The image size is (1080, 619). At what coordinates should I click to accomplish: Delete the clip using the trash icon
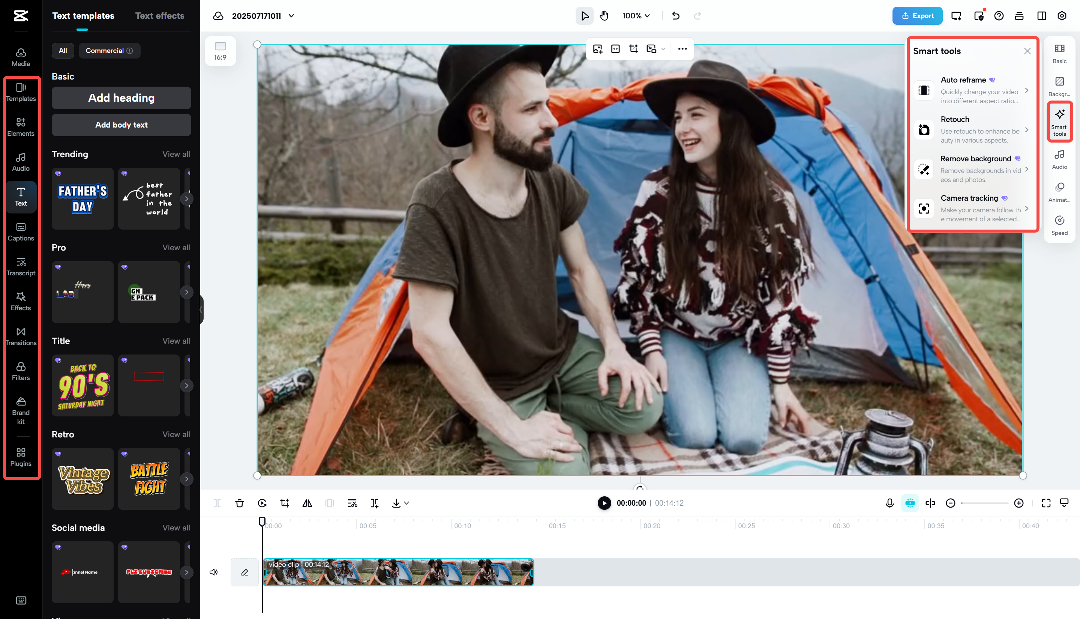point(240,503)
